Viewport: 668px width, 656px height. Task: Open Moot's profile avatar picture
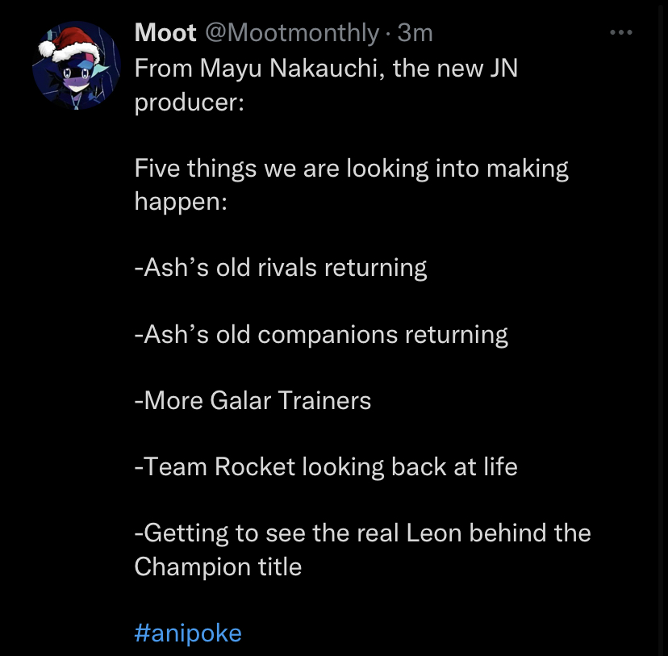77,65
